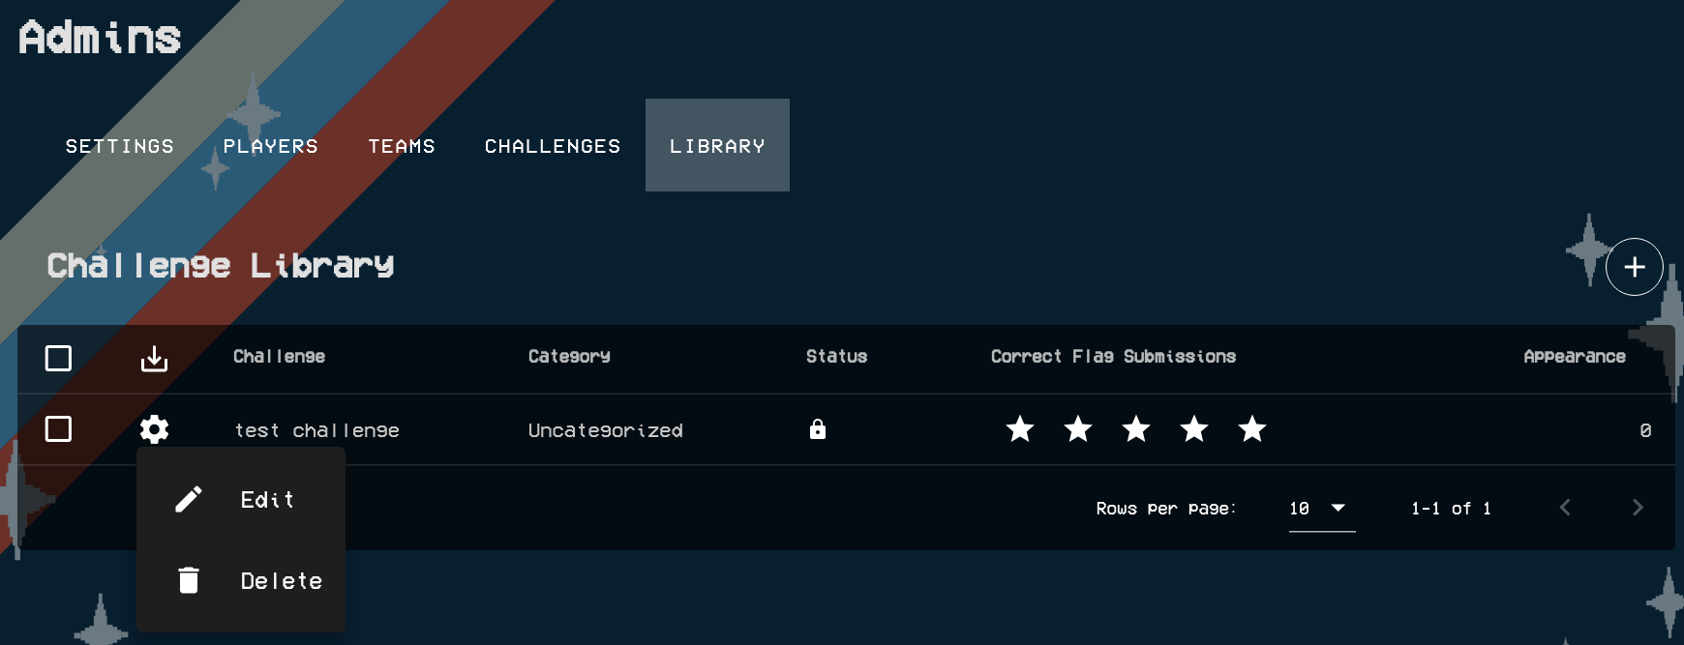
Task: Click the 'Rows per page:' label
Action: pyautogui.click(x=1166, y=509)
